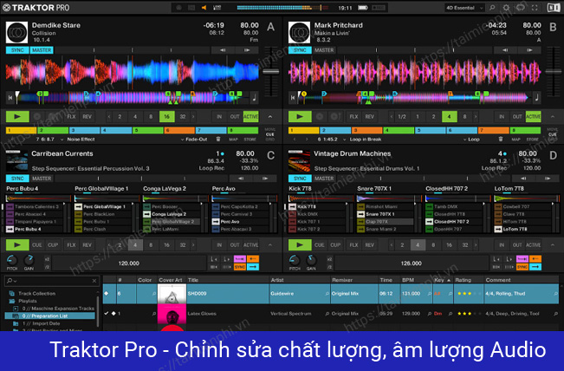Image resolution: width=564 pixels, height=371 pixels.
Task: Collapse Deck C advanced panel chevron
Action: coord(270,245)
